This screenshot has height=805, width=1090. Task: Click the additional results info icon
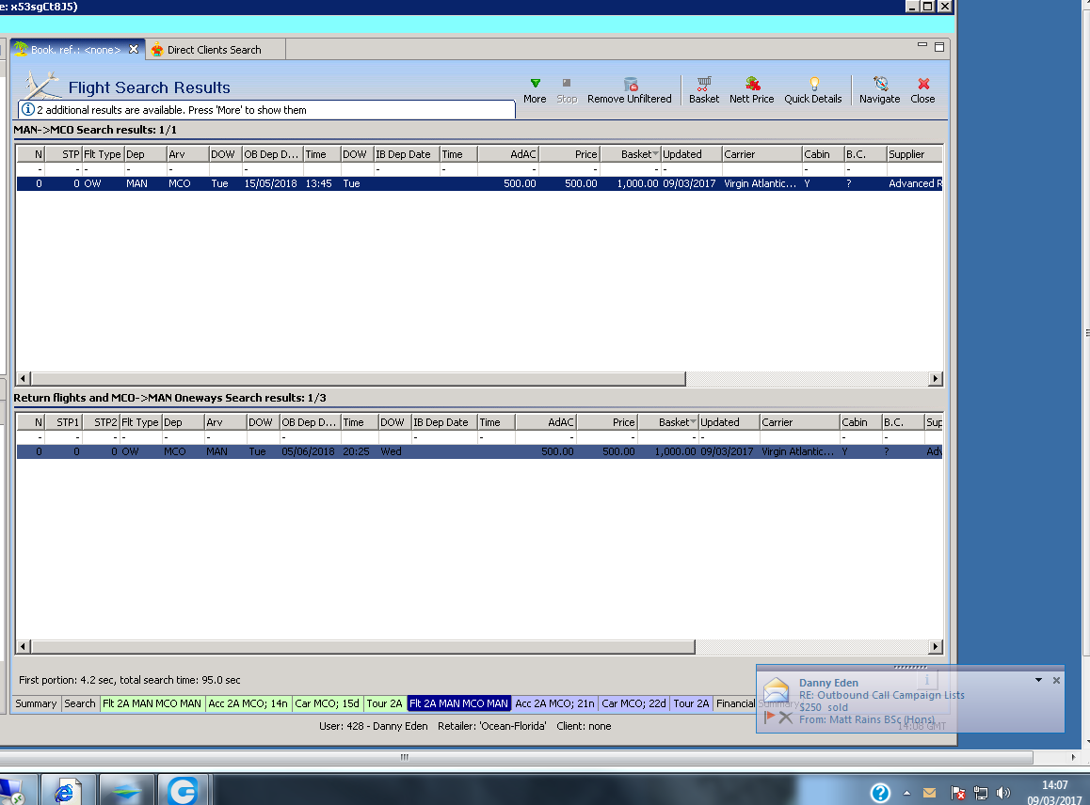coord(28,109)
